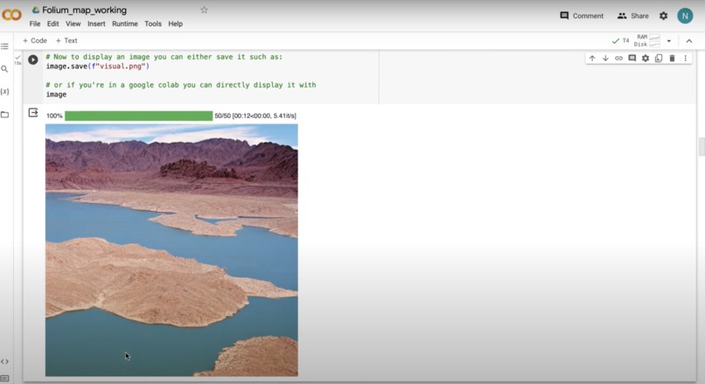Open the File menu

tap(35, 24)
